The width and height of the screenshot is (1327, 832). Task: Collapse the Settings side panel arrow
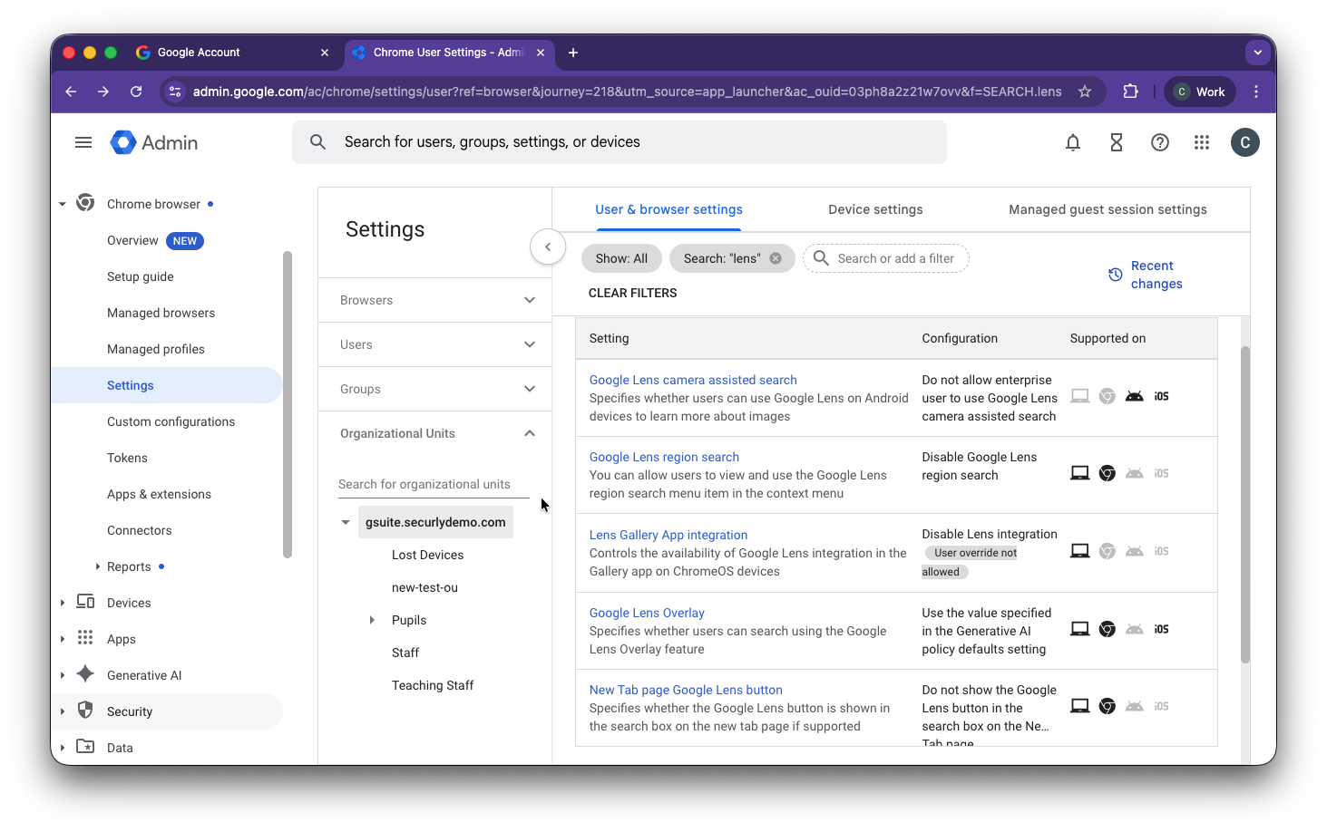point(548,247)
